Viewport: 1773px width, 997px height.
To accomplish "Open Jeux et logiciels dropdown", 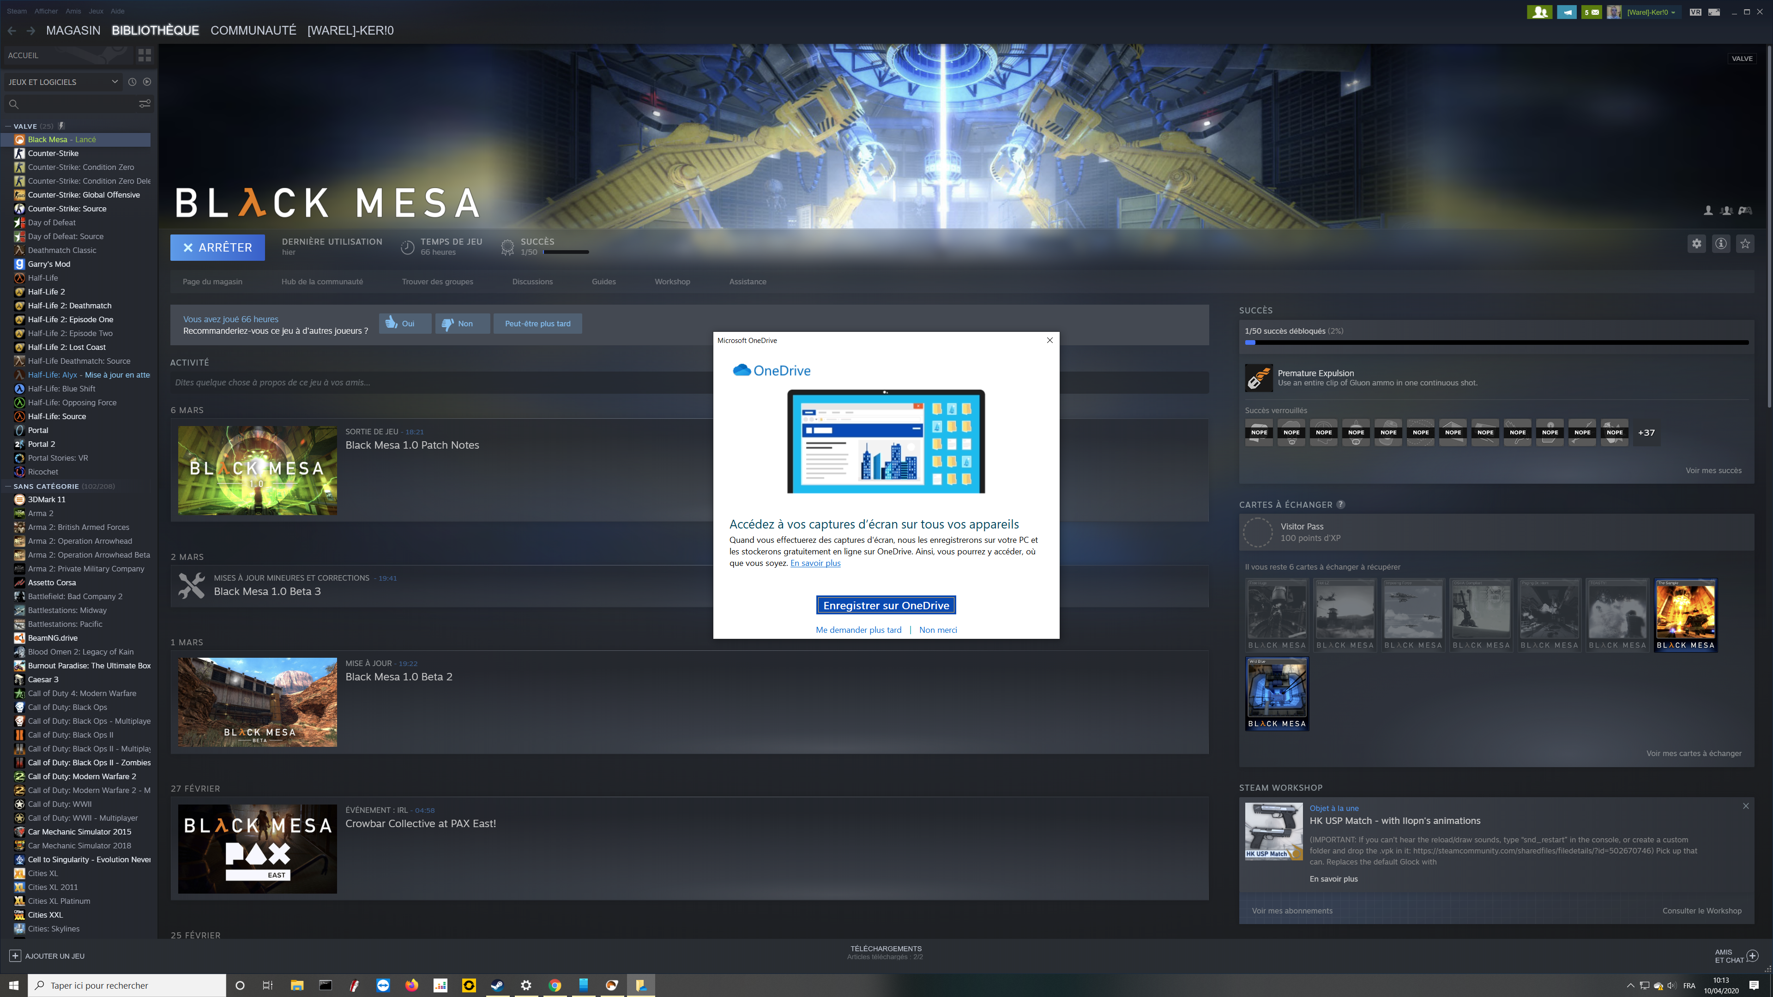I will [62, 82].
